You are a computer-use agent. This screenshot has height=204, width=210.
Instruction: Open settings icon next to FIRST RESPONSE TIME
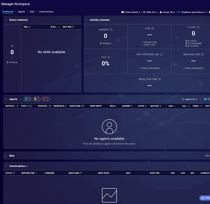click(x=161, y=54)
